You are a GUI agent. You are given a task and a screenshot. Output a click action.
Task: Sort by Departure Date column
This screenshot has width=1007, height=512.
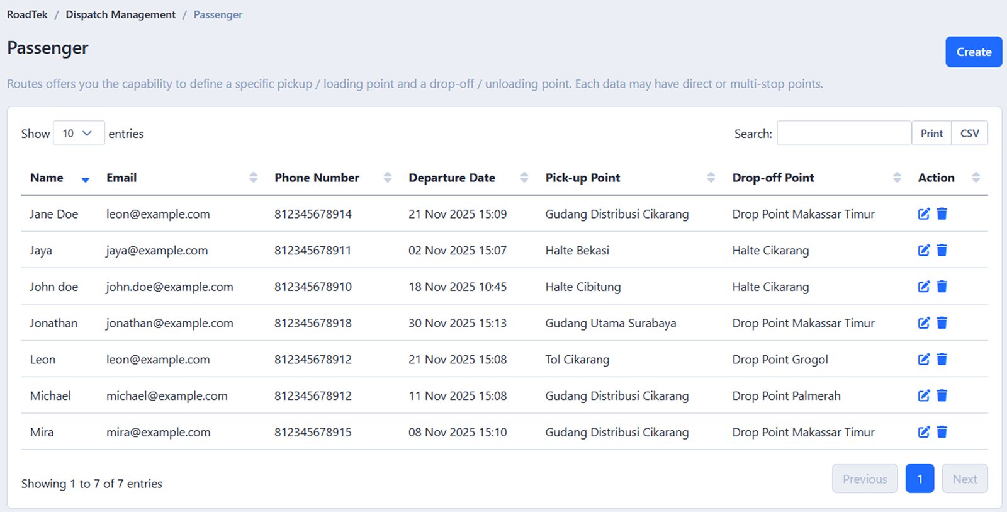point(452,178)
